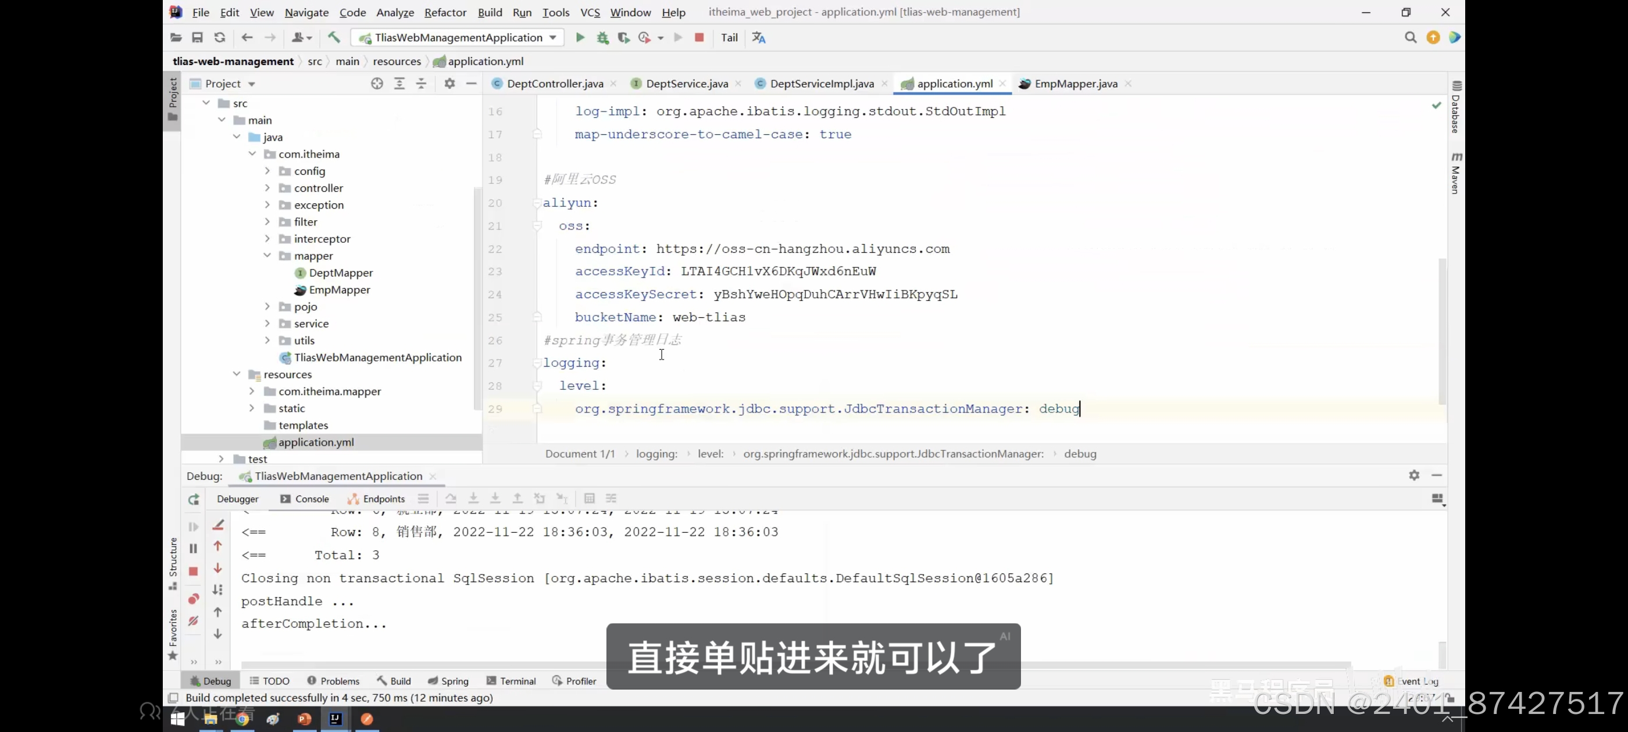The width and height of the screenshot is (1628, 732).
Task: Click Select Opened File target icon
Action: pyautogui.click(x=377, y=84)
